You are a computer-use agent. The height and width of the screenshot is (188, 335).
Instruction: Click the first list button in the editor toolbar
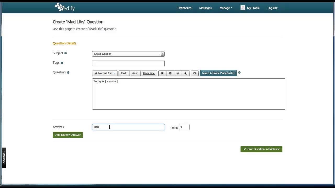click(162, 73)
